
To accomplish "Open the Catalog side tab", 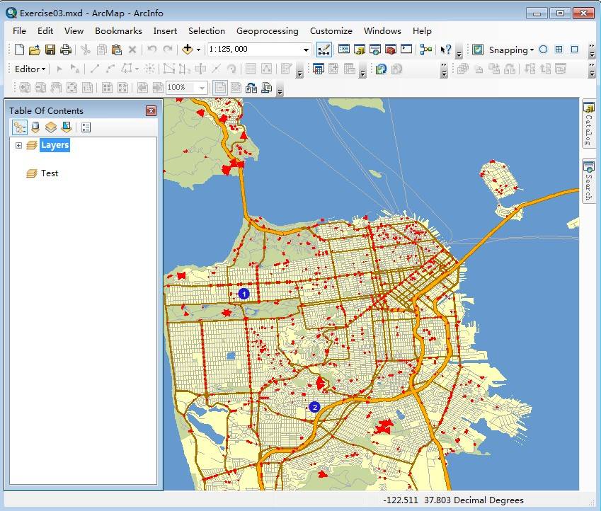I will (588, 124).
